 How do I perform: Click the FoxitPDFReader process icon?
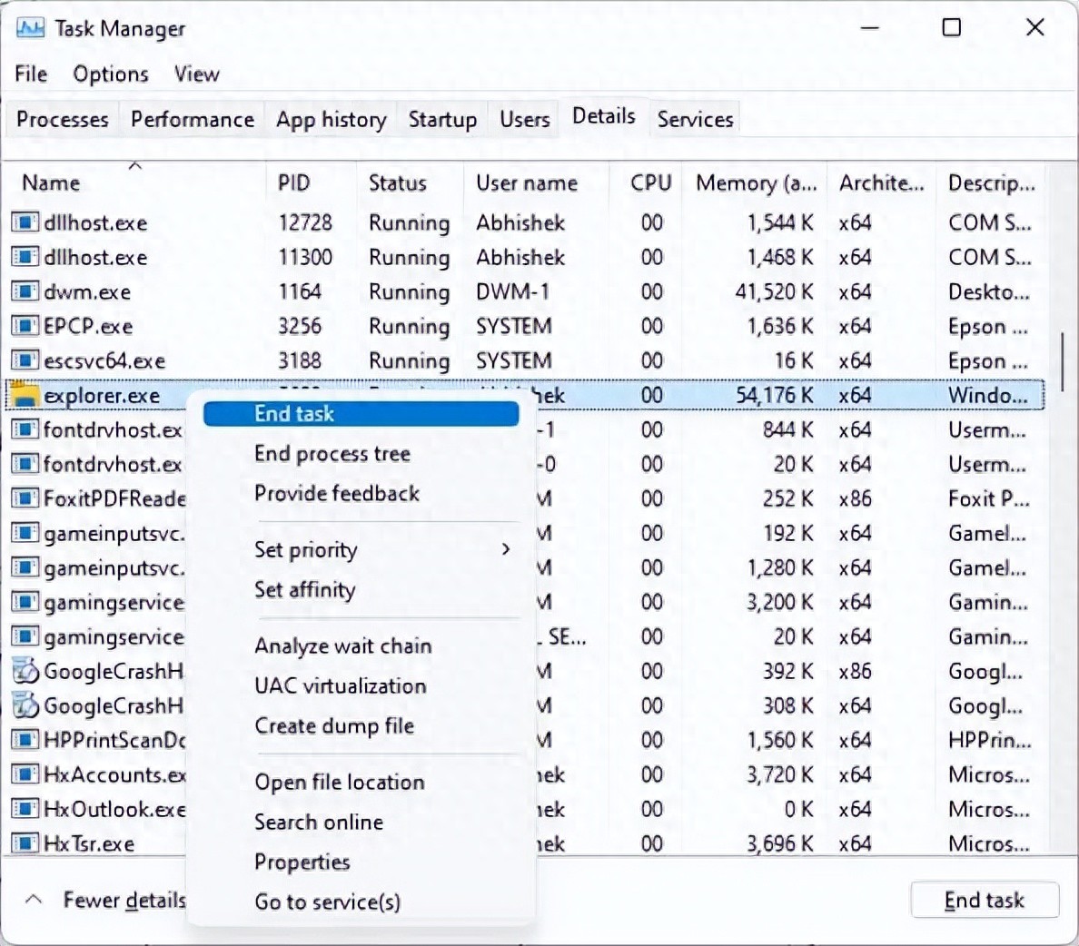[x=25, y=498]
